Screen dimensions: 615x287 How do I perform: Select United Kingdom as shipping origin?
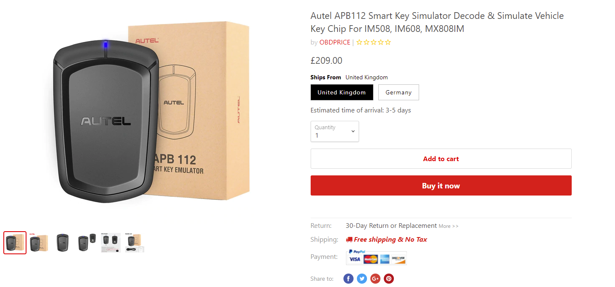pos(342,92)
